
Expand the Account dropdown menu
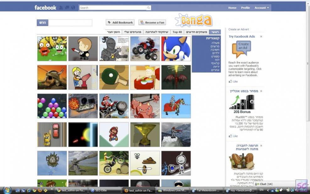click(262, 8)
